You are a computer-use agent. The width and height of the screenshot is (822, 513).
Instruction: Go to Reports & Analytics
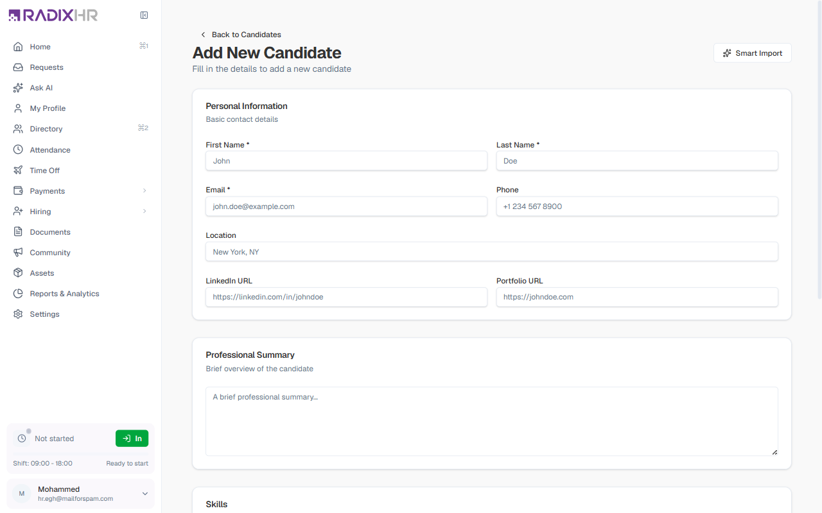click(80, 294)
